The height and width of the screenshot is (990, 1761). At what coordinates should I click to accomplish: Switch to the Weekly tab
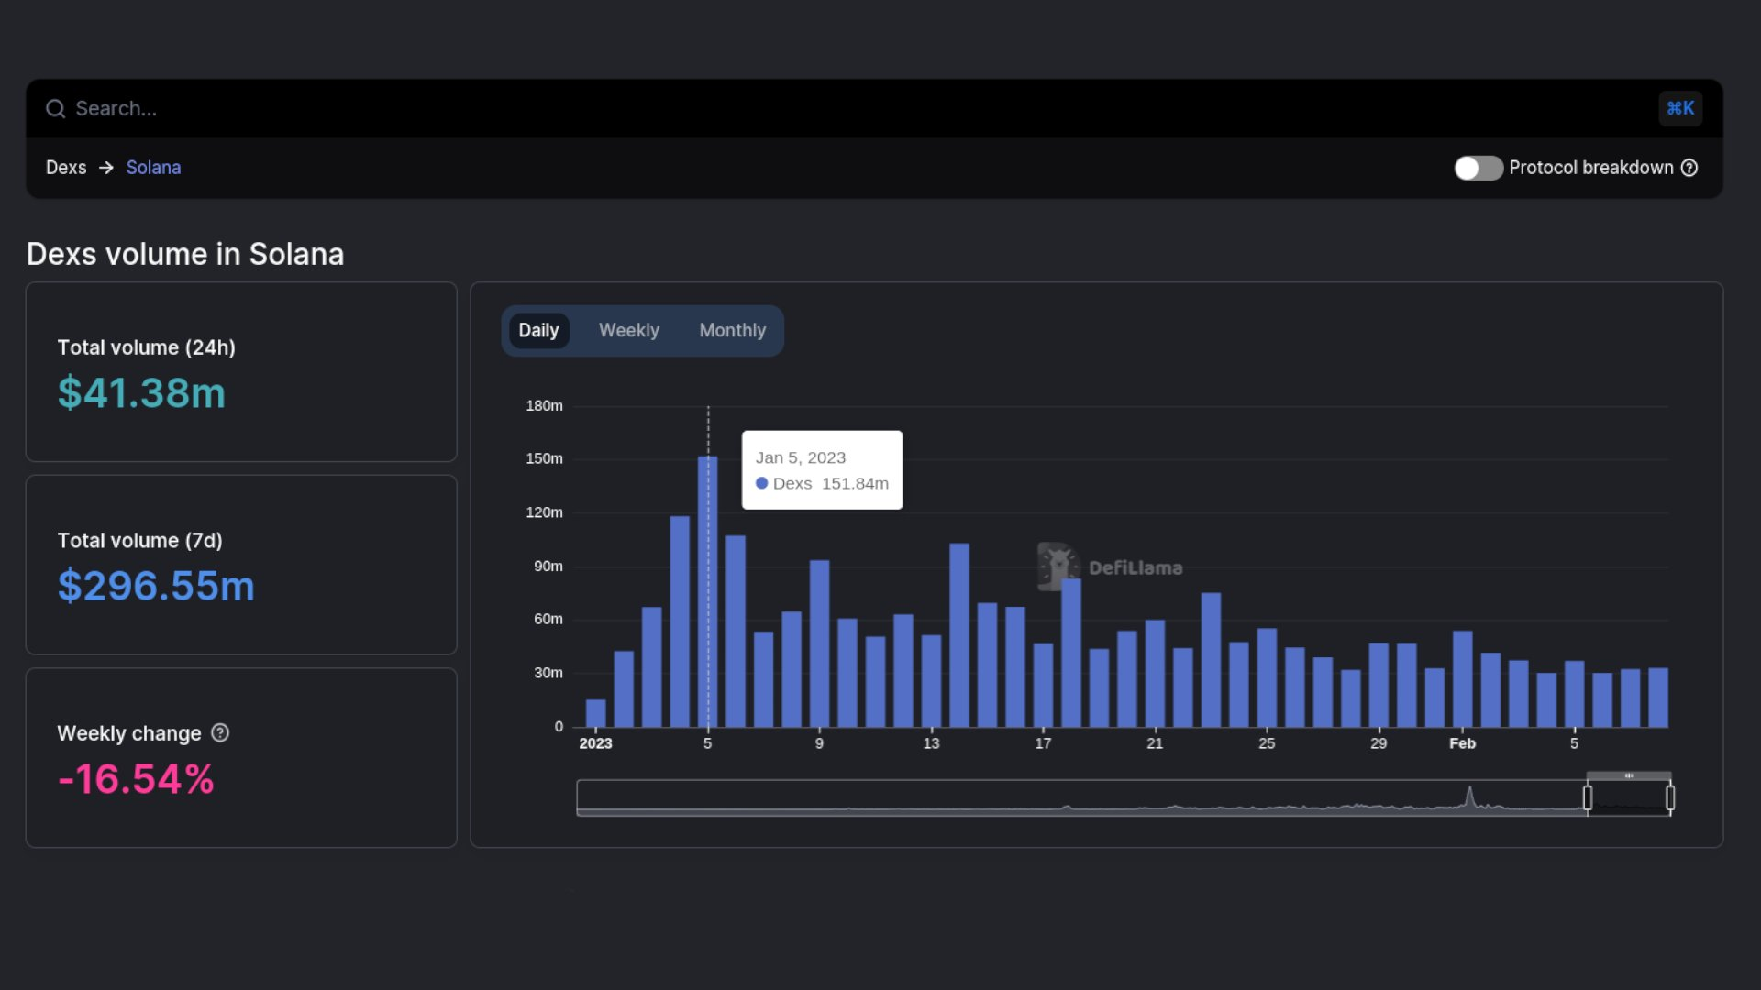(x=628, y=331)
